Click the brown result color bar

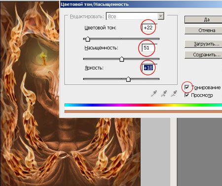pos(143,112)
